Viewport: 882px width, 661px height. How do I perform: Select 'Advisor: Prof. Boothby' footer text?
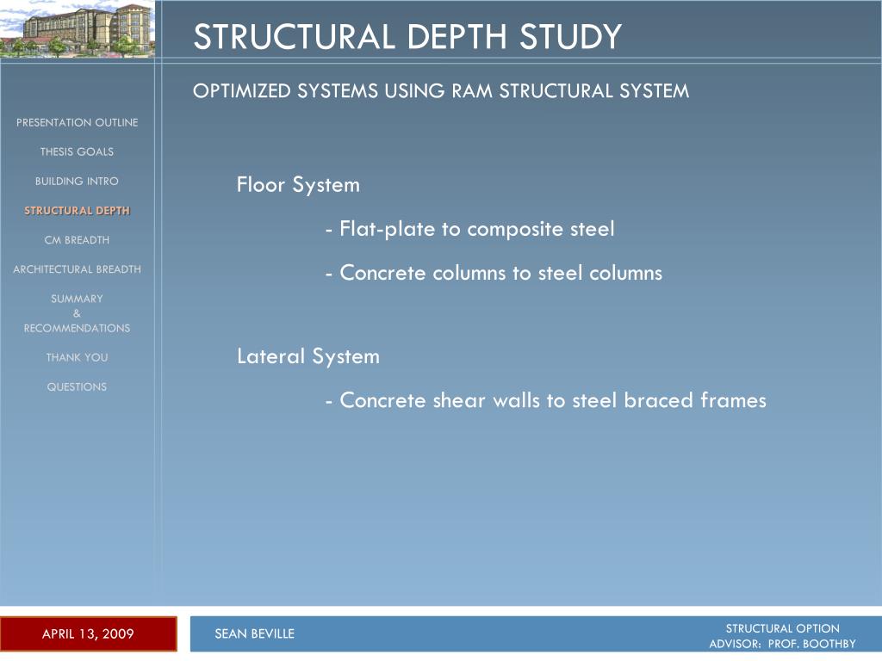(x=782, y=644)
